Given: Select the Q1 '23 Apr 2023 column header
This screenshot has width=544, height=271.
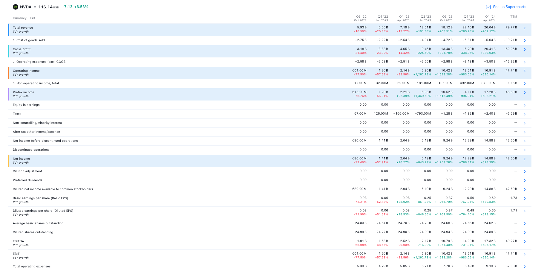Looking at the screenshot, I should click(x=403, y=19).
